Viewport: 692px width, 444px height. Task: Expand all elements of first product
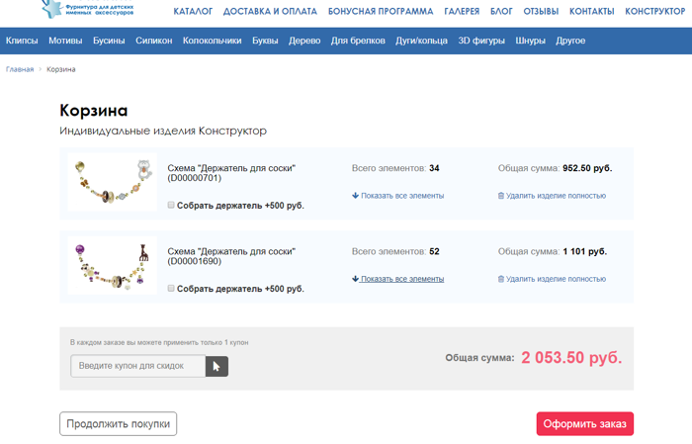397,196
